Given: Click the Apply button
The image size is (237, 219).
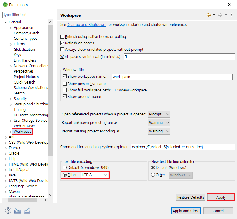Looking at the screenshot, I should (x=221, y=197).
